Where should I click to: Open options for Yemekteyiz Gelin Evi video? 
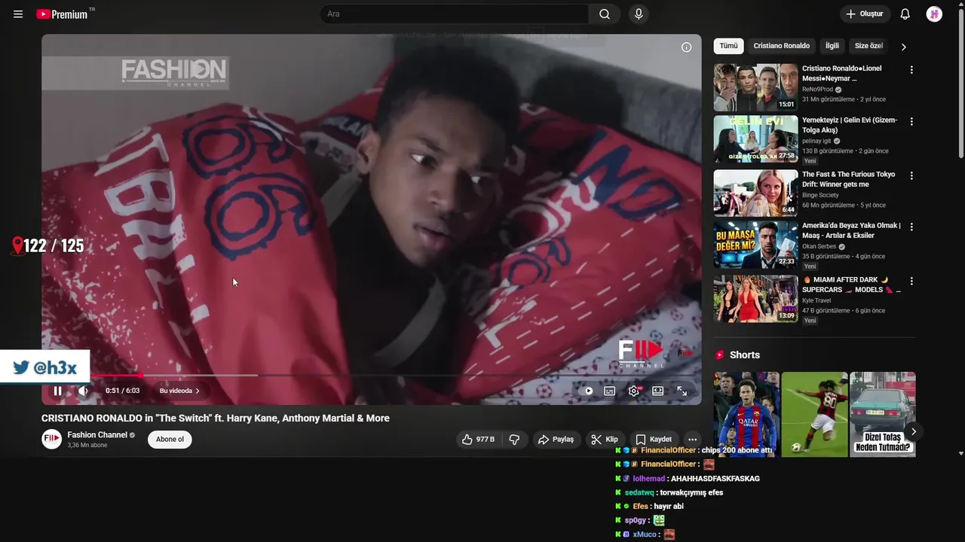[x=911, y=122]
